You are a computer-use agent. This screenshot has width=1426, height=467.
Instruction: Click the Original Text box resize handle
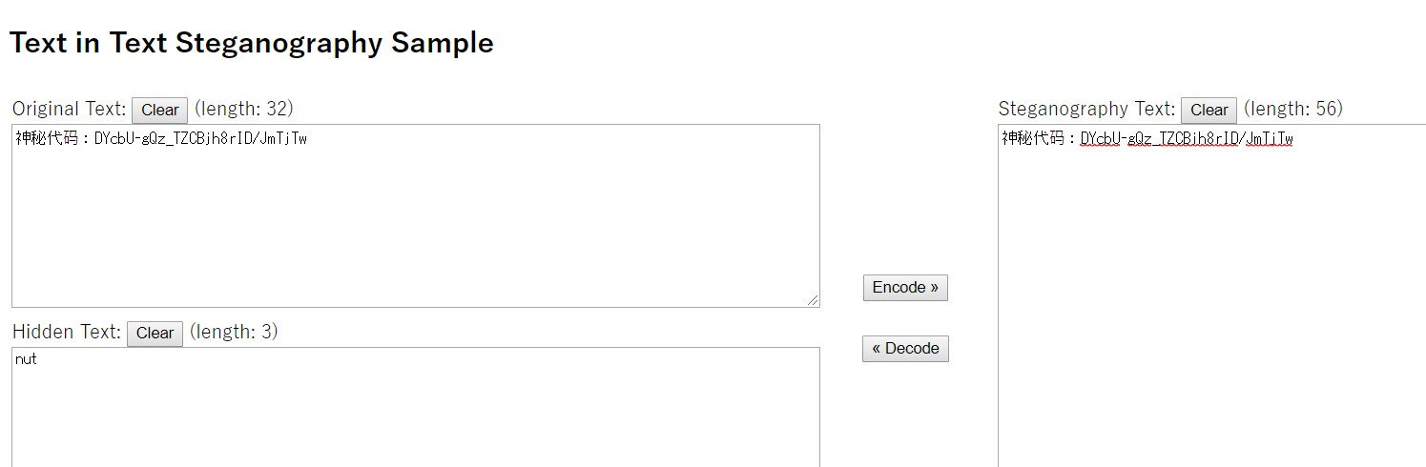tap(813, 300)
